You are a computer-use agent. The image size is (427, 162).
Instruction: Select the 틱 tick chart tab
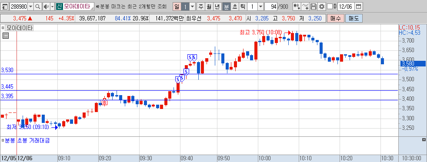[243, 6]
